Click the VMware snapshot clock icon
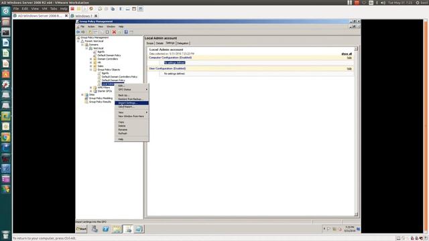This screenshot has width=429, height=241. (x=100, y=9)
